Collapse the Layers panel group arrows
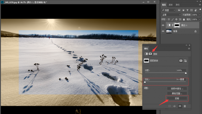The width and height of the screenshot is (202, 114). point(197,1)
